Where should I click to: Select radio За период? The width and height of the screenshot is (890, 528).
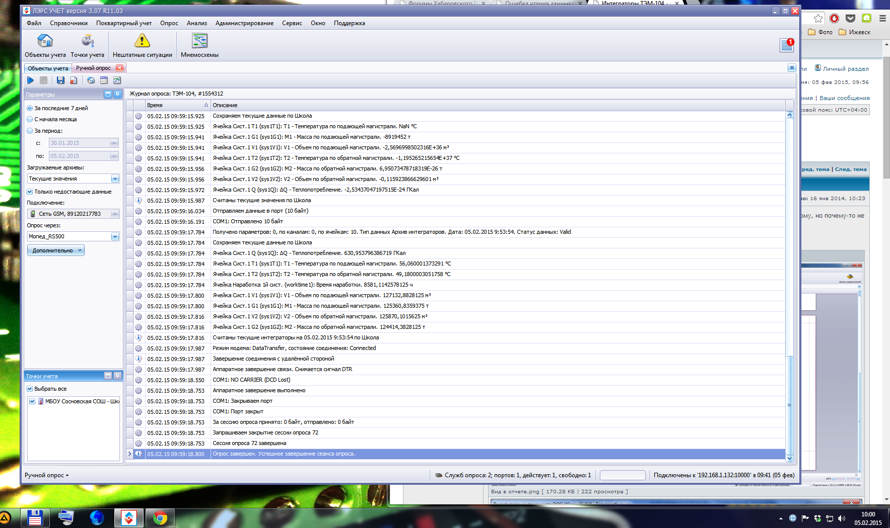pyautogui.click(x=30, y=131)
